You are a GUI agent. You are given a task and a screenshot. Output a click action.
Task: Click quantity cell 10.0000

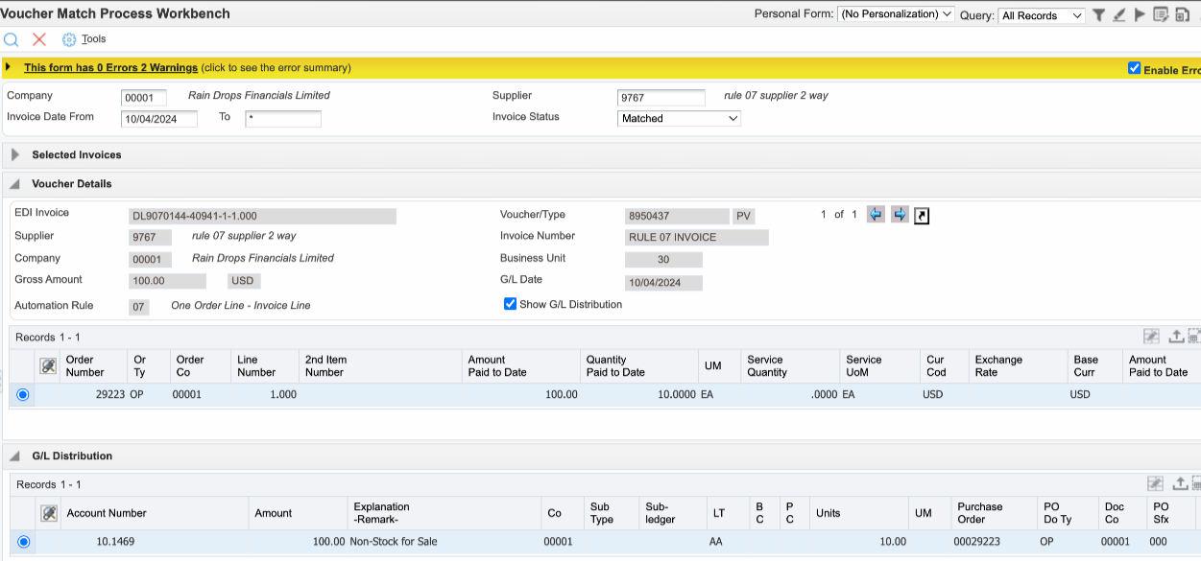638,394
